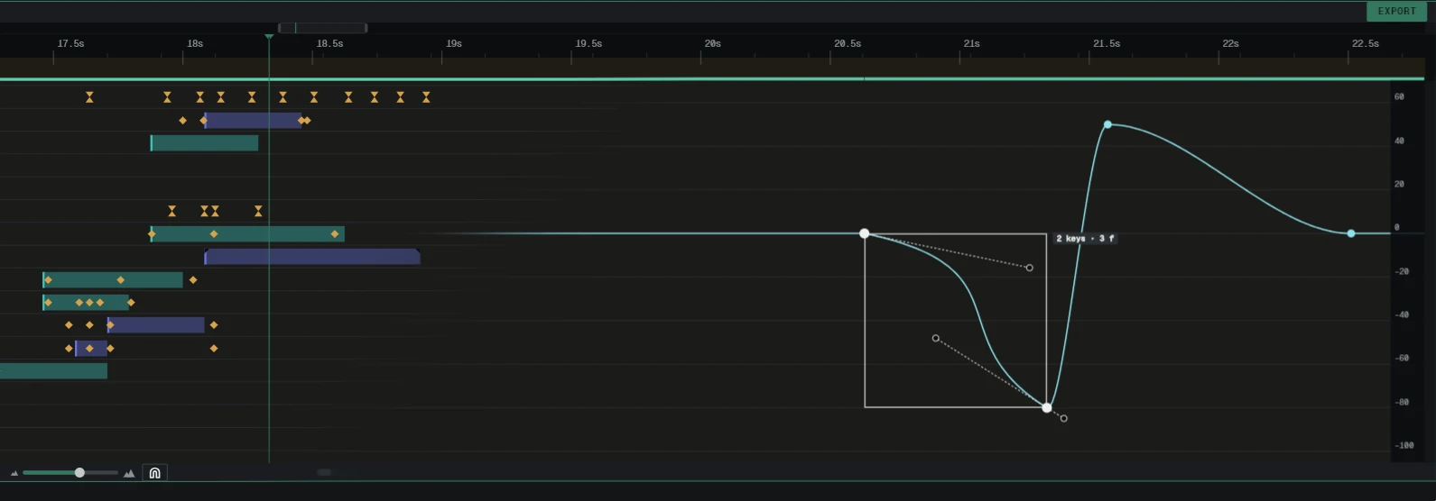1436x501 pixels.
Task: Click the 20s ruler label
Action: [712, 43]
